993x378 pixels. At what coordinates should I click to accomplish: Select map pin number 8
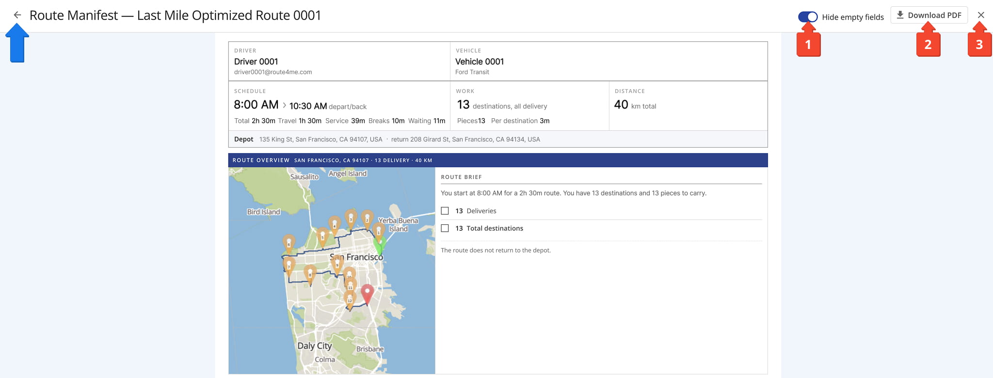pos(310,273)
